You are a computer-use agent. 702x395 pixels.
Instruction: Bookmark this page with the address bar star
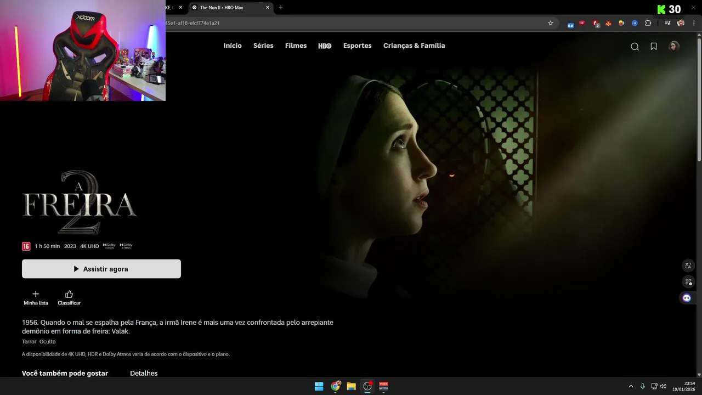(551, 23)
